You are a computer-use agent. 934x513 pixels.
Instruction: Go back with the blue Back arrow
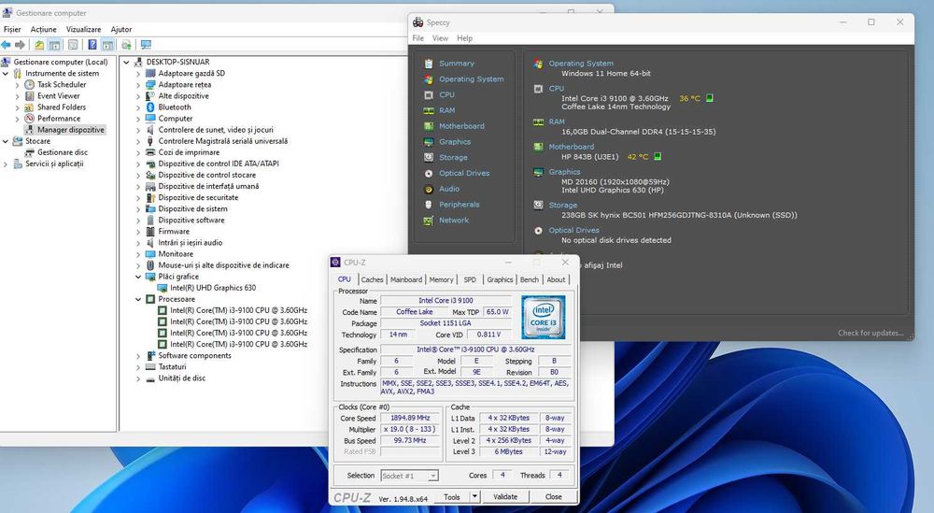(x=6, y=45)
